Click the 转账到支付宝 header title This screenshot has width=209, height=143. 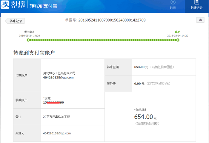(x=44, y=6)
